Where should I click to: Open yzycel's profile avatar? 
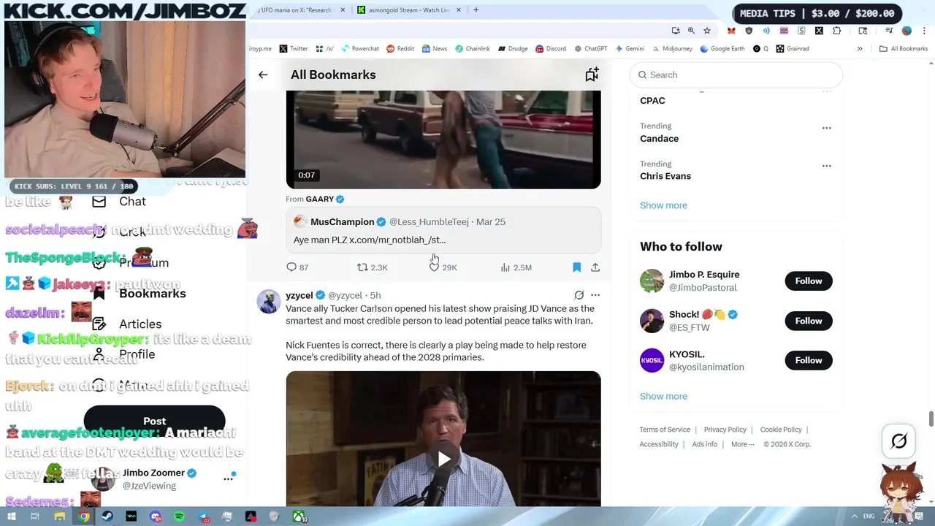click(x=268, y=300)
